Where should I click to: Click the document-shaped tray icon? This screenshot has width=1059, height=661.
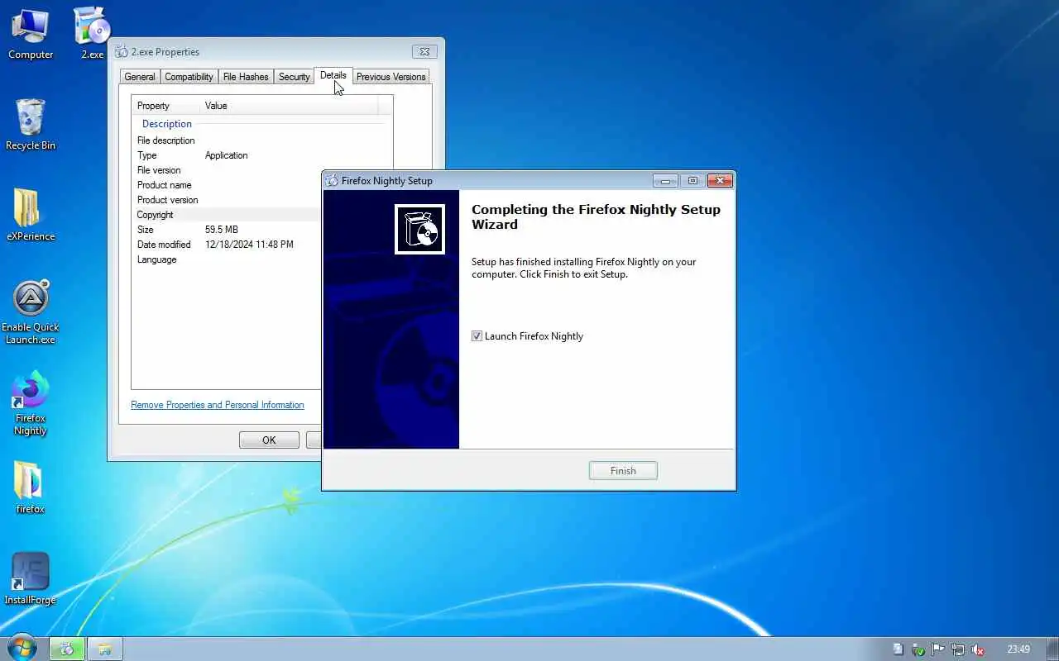[x=898, y=649]
